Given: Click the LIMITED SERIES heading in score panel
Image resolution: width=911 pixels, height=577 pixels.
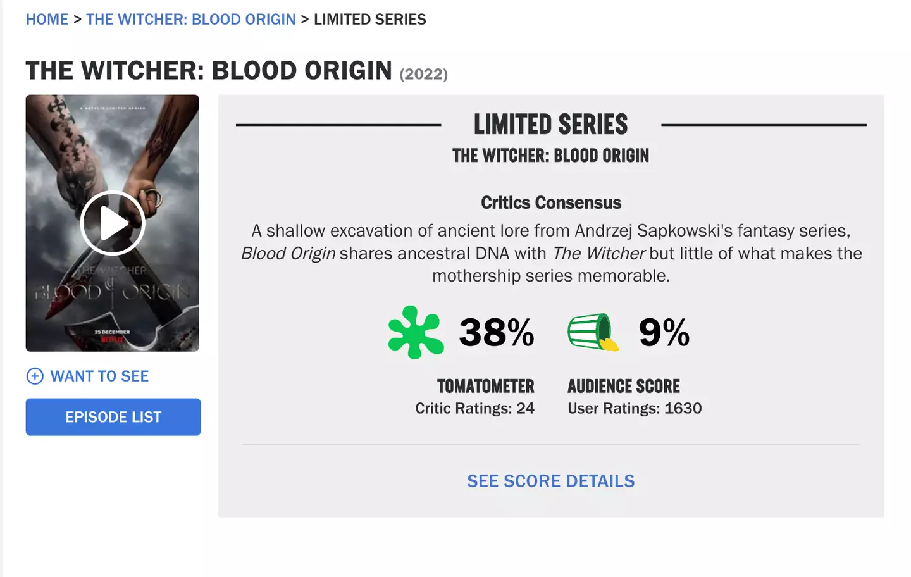Looking at the screenshot, I should tap(550, 124).
